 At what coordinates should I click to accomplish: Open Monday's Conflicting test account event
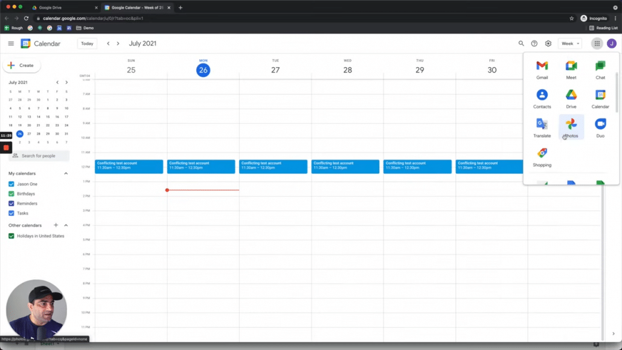click(201, 166)
